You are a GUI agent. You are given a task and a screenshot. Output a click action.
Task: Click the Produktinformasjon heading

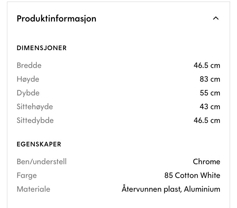pyautogui.click(x=56, y=19)
